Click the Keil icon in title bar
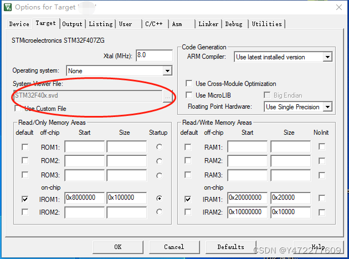This screenshot has width=349, height=259. 7,7
